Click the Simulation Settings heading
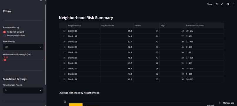Screen dimensions: 237x106 (x=15, y=79)
